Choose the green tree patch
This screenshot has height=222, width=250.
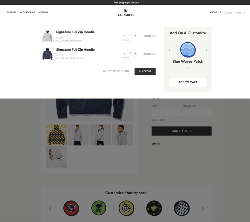(99, 208)
